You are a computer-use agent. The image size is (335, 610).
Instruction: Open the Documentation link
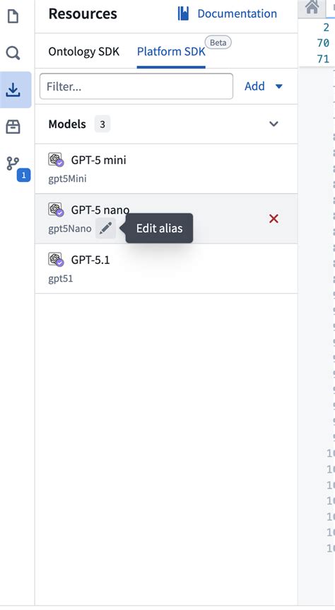[x=228, y=13]
